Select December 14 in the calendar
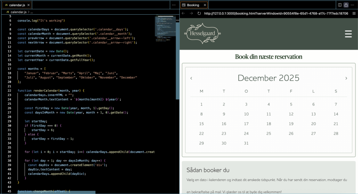This screenshot has height=194, width=358. pyautogui.click(x=336, y=114)
